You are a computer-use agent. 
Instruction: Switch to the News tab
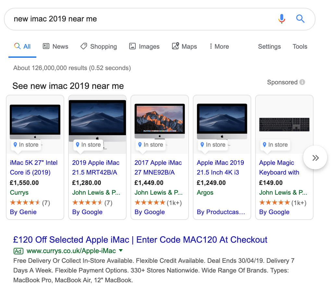(56, 46)
